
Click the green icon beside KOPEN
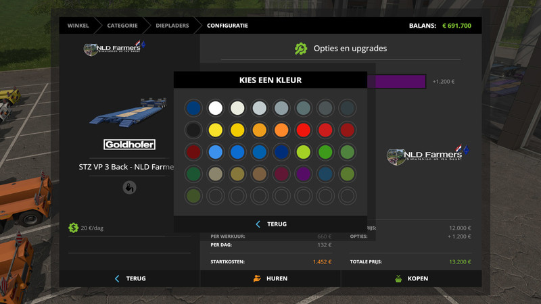pos(398,278)
